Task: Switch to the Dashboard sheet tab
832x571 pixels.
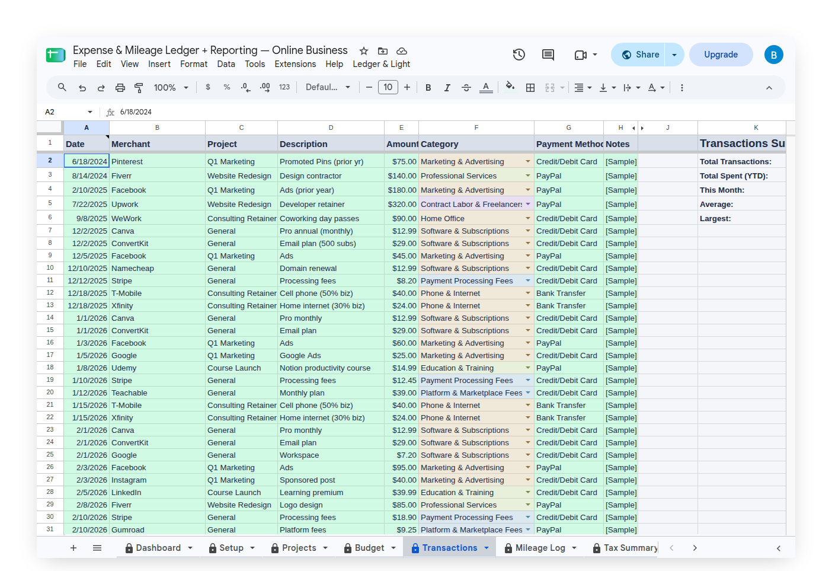Action: click(158, 548)
